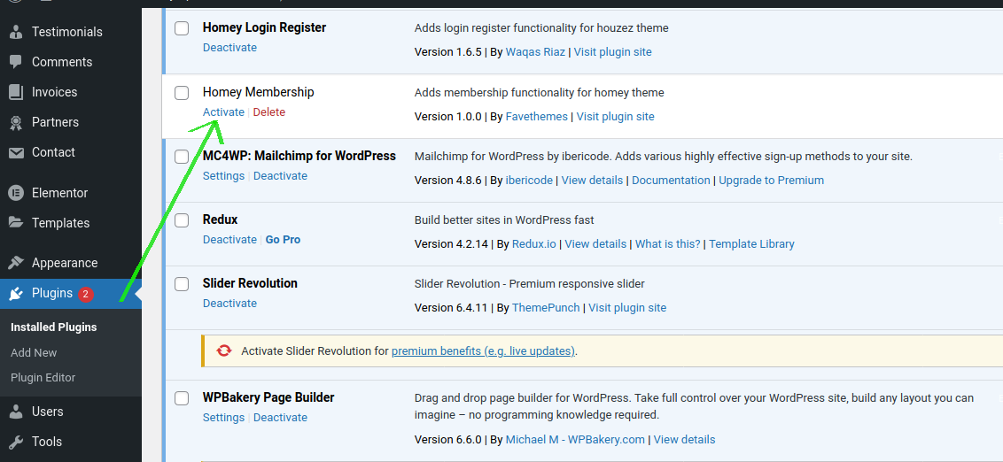The image size is (1003, 462).
Task: Check the WPBakery Page Builder checkbox
Action: pos(182,398)
